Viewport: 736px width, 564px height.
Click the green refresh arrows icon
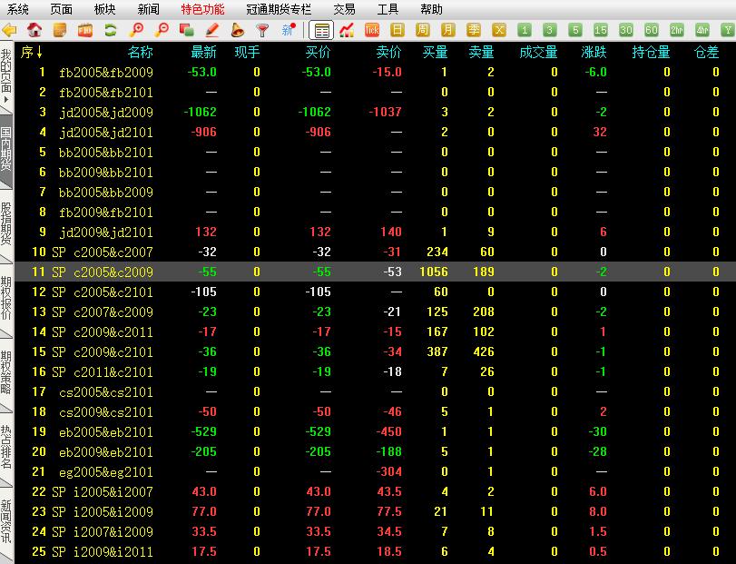[111, 30]
